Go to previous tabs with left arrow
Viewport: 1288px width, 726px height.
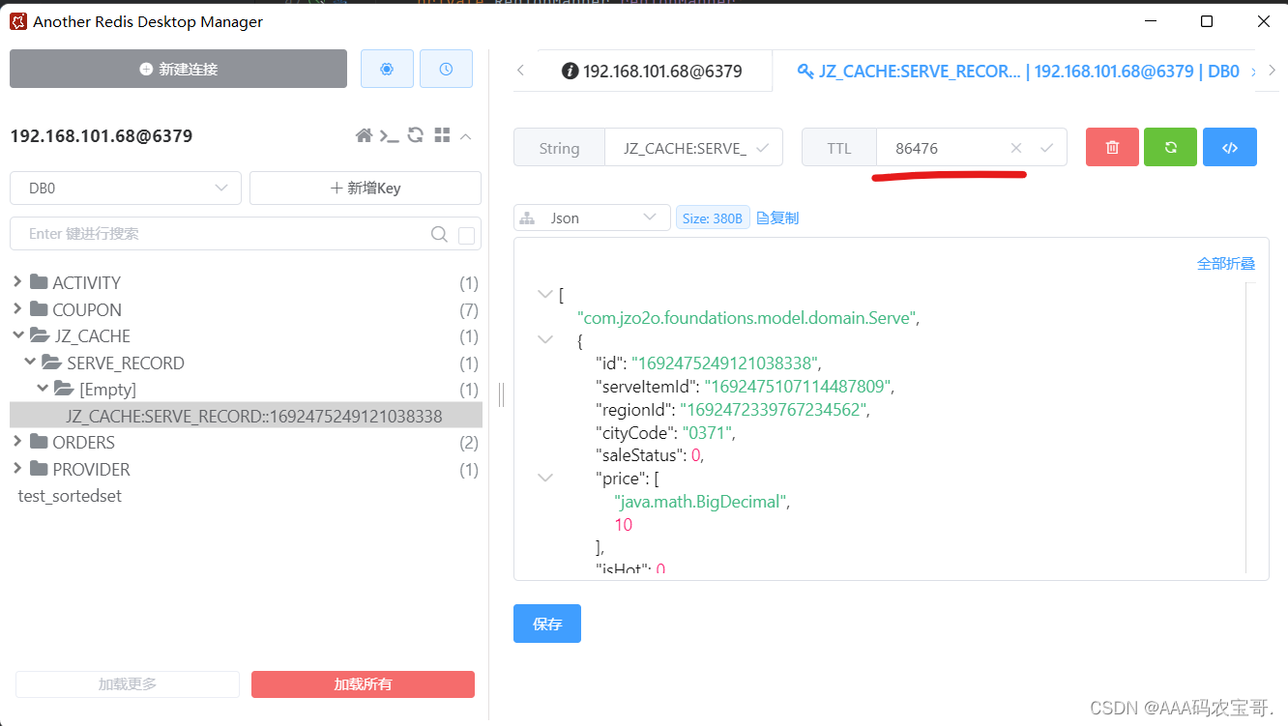(x=520, y=70)
